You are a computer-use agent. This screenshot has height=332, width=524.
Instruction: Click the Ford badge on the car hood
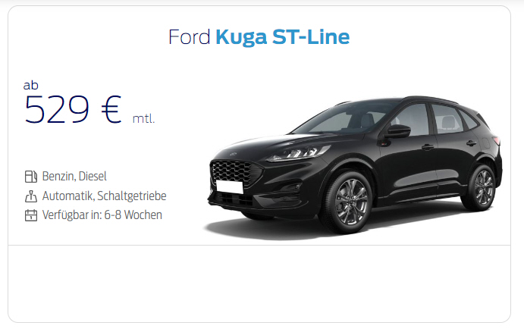click(x=233, y=155)
